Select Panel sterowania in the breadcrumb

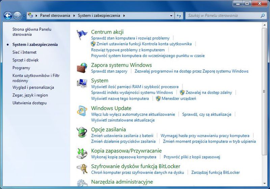click(x=55, y=16)
